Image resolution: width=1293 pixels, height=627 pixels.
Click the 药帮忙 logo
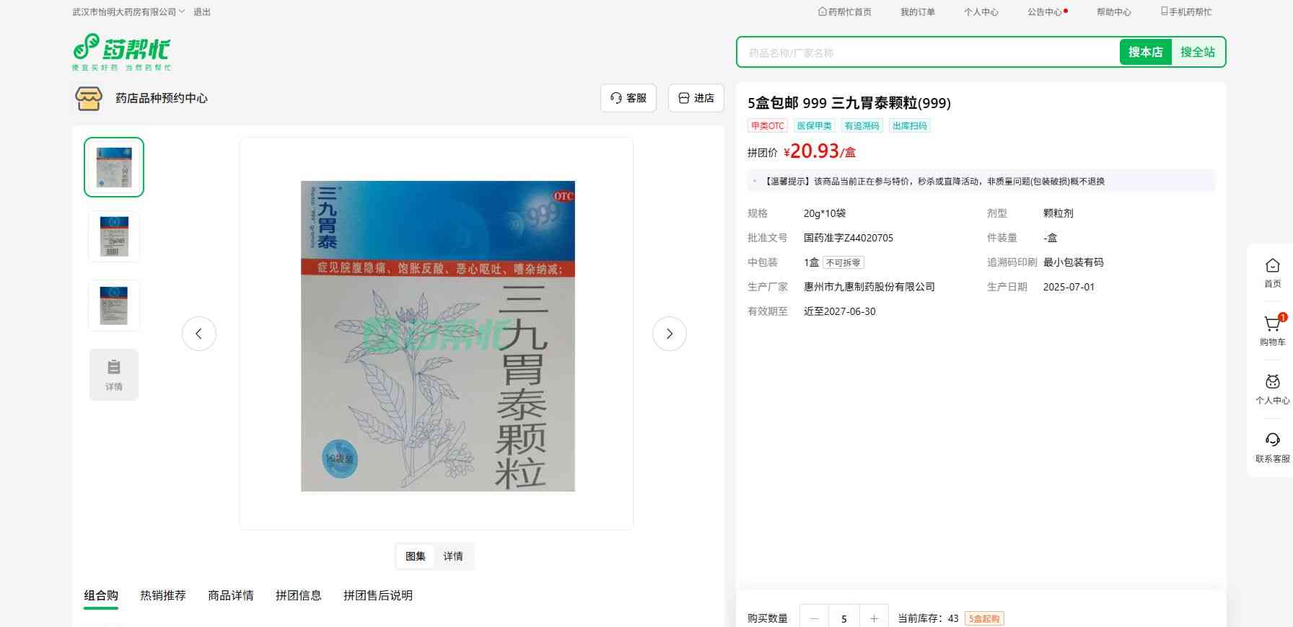pyautogui.click(x=121, y=52)
